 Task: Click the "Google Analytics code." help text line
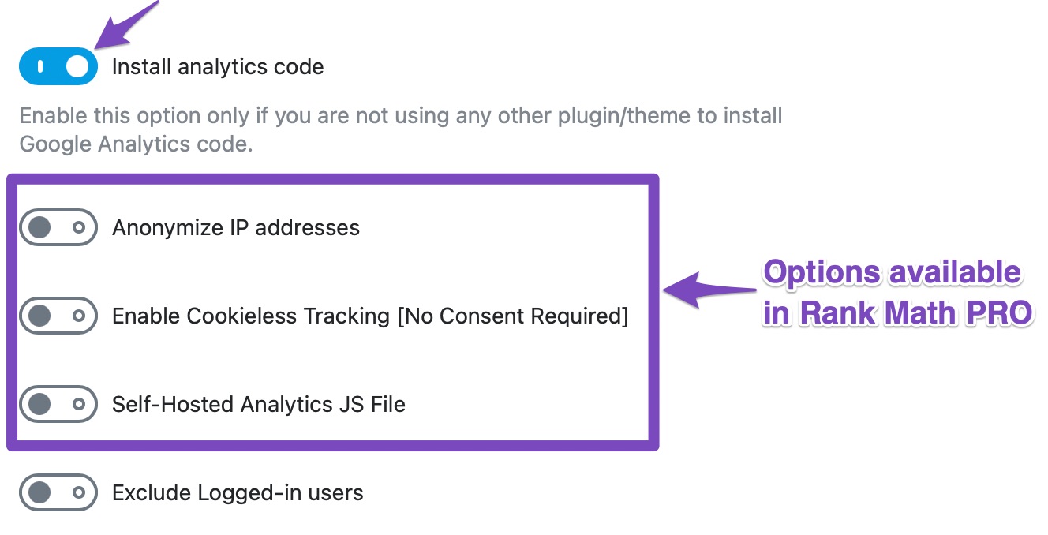tap(136, 145)
